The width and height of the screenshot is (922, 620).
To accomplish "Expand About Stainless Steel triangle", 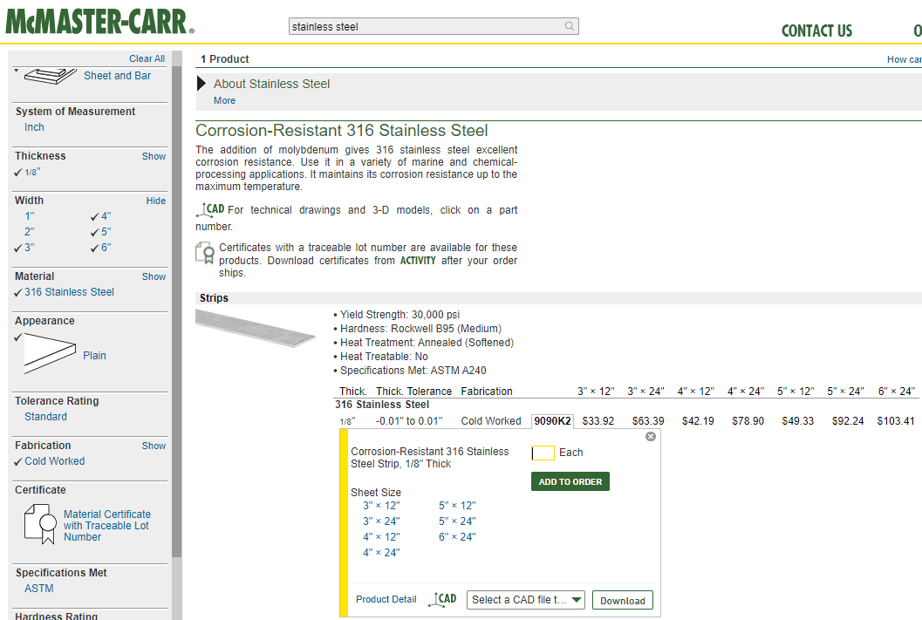I will (x=201, y=84).
